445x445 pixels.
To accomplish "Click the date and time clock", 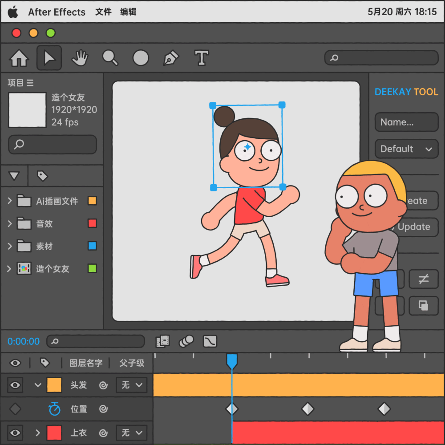I will click(x=402, y=12).
